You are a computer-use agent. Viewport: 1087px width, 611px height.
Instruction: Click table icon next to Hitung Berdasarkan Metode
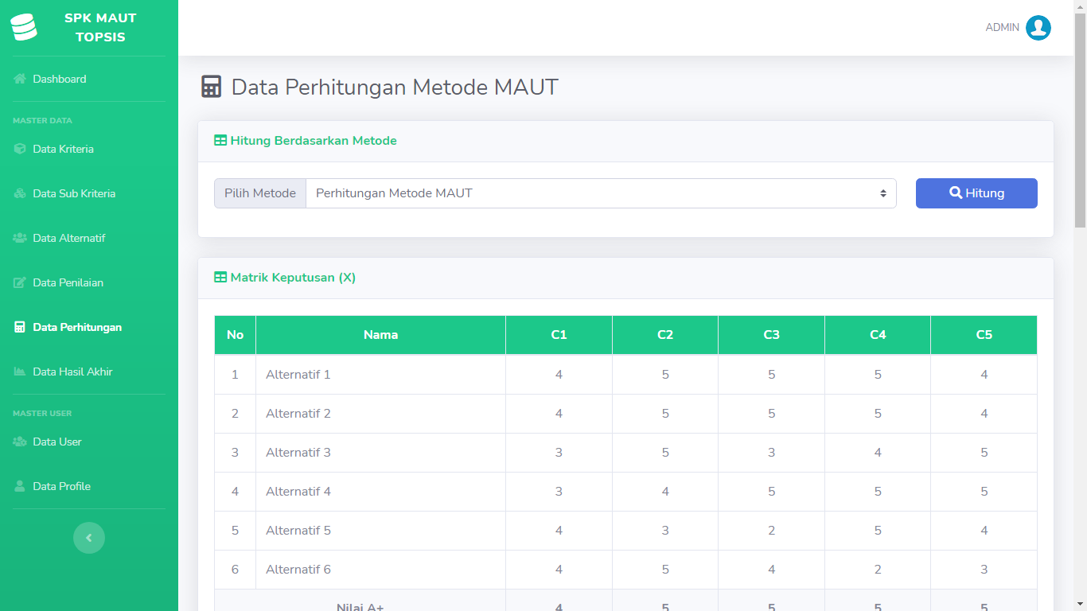220,141
